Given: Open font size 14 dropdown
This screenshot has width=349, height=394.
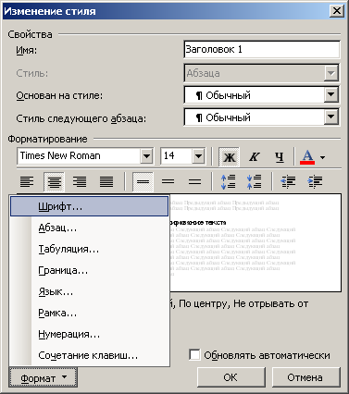Looking at the screenshot, I should pyautogui.click(x=198, y=156).
